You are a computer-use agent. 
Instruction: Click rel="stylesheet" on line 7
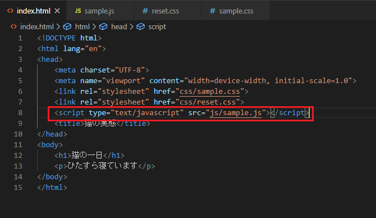coord(114,102)
